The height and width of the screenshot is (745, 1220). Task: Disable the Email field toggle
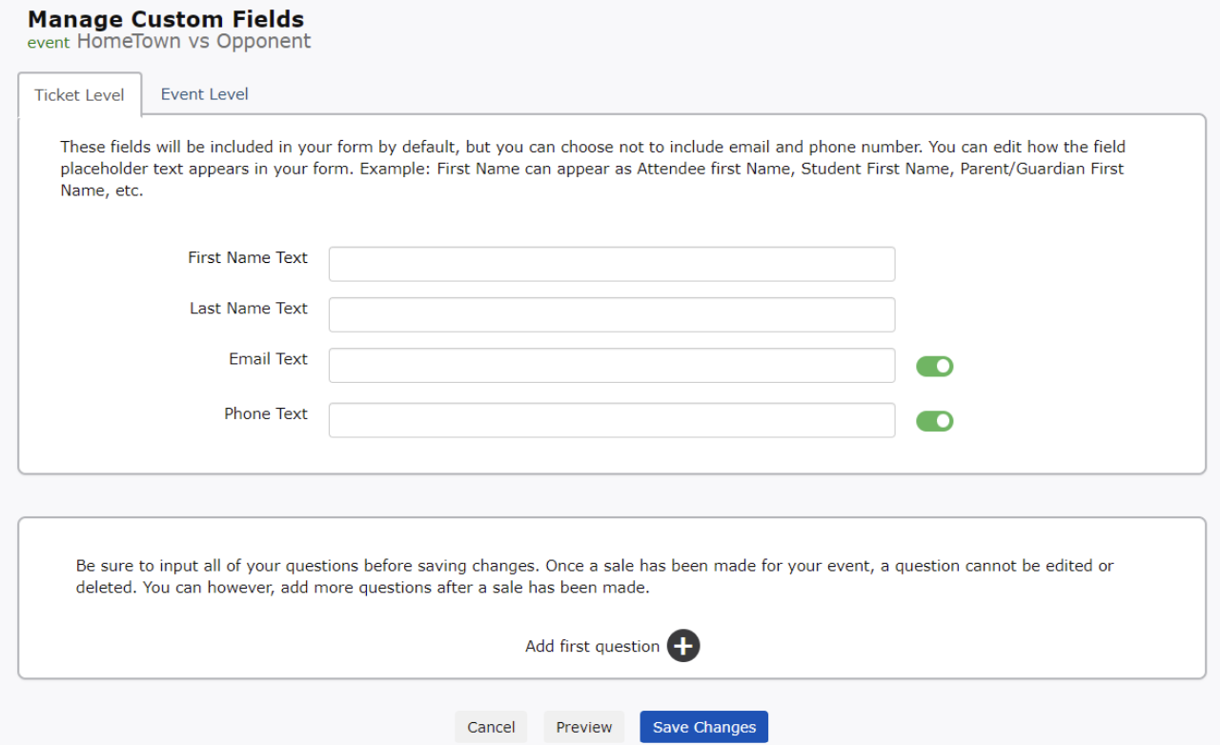point(934,367)
